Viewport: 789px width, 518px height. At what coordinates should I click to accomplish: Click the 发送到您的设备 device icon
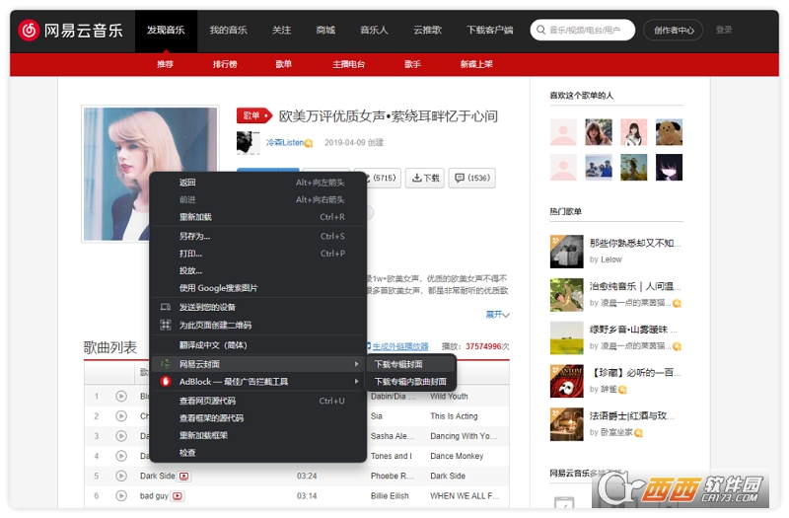(166, 307)
